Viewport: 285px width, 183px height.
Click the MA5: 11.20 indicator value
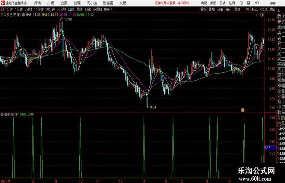tap(33, 15)
